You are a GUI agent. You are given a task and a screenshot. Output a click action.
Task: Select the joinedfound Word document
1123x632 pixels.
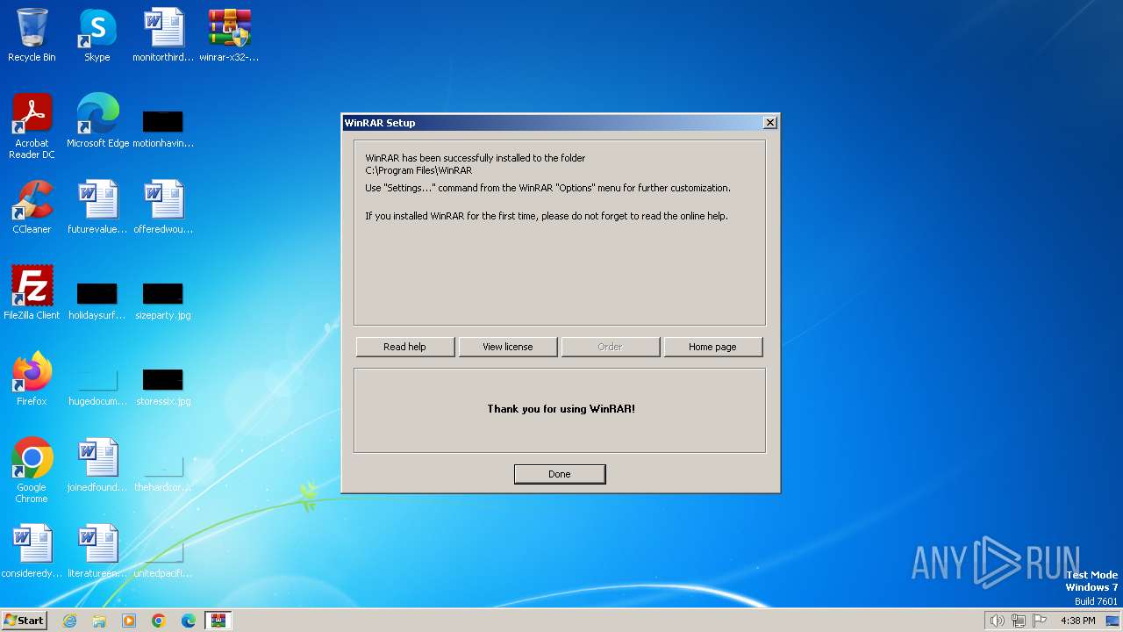coord(97,465)
